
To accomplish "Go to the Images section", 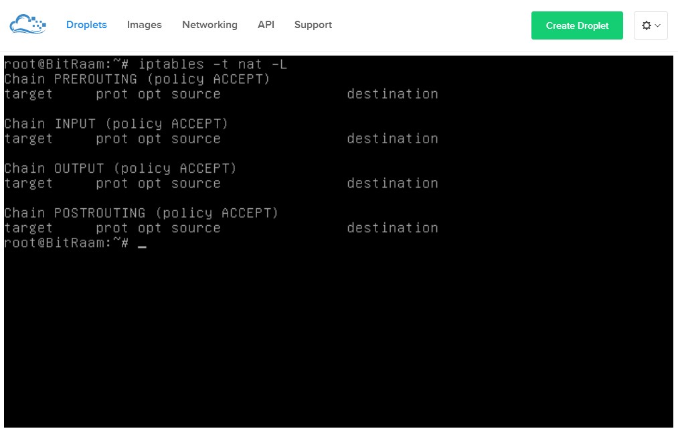I will (x=145, y=25).
